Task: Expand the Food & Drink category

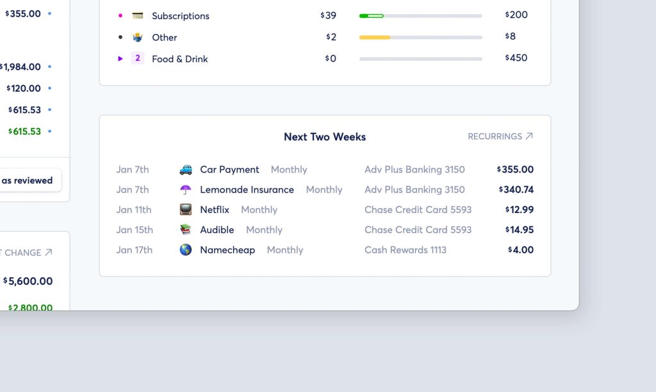Action: 120,58
